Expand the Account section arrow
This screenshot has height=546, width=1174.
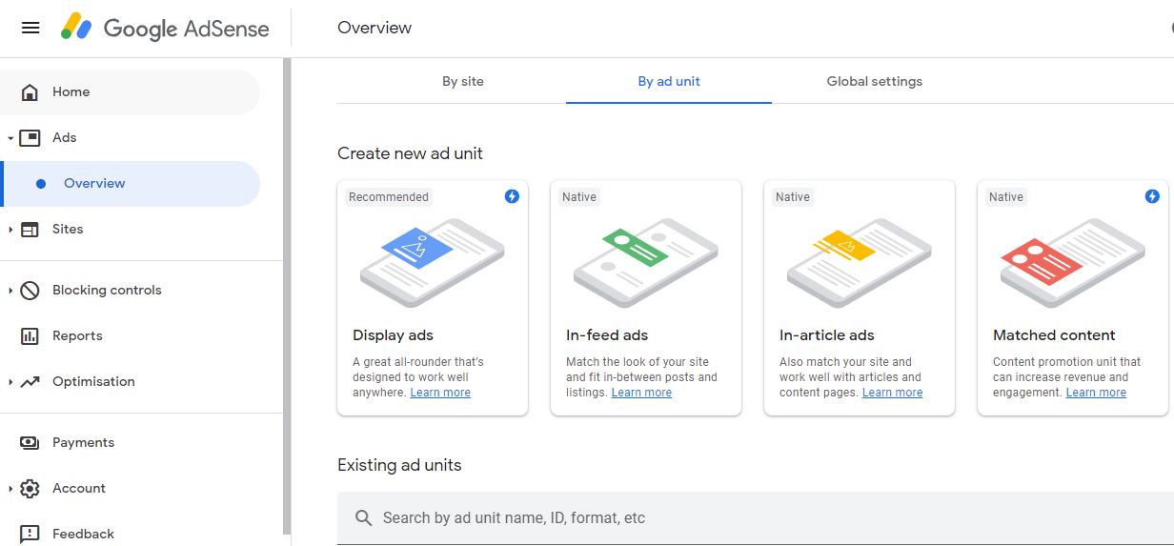(10, 489)
